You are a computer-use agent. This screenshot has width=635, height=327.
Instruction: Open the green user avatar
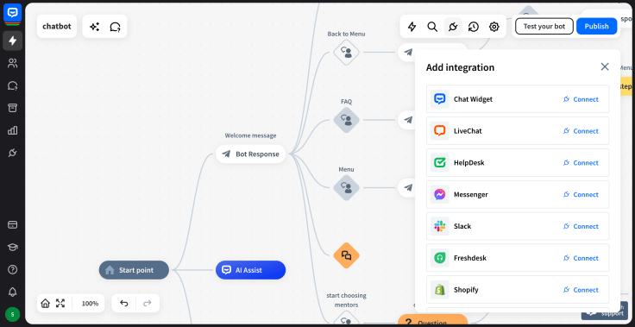pyautogui.click(x=13, y=314)
